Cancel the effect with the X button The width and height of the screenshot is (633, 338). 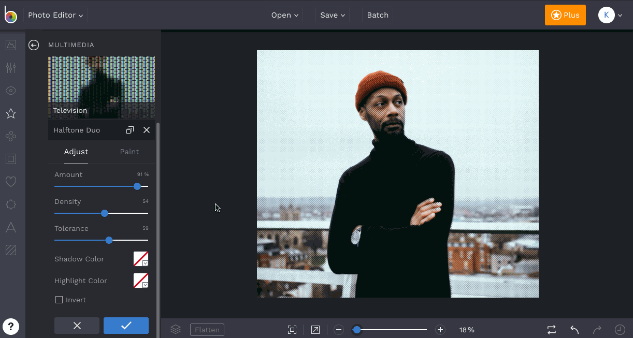tap(77, 326)
